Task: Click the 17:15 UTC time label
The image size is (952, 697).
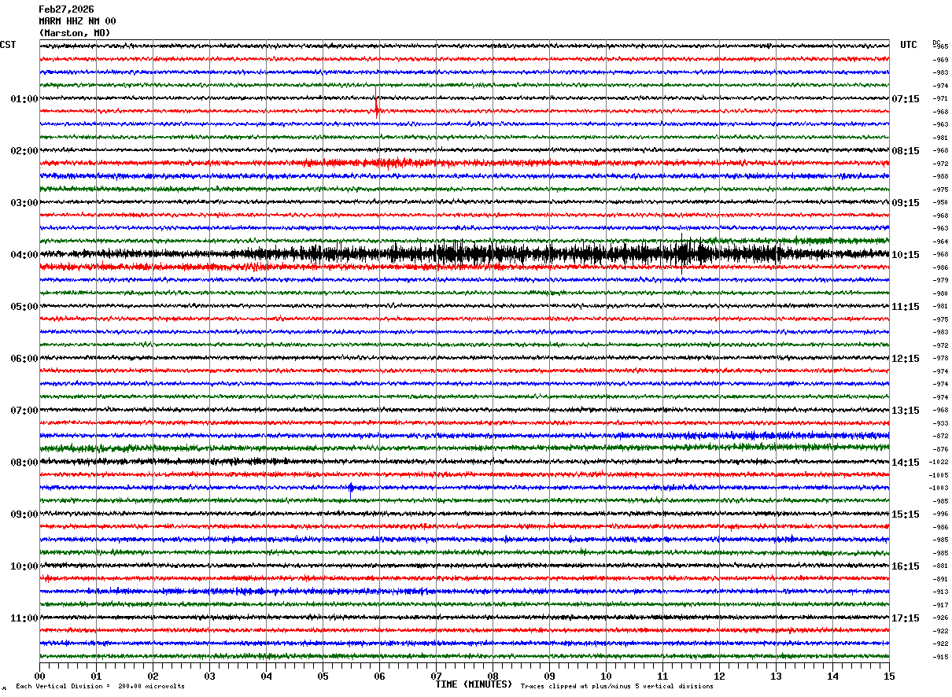Action: pyautogui.click(x=905, y=618)
